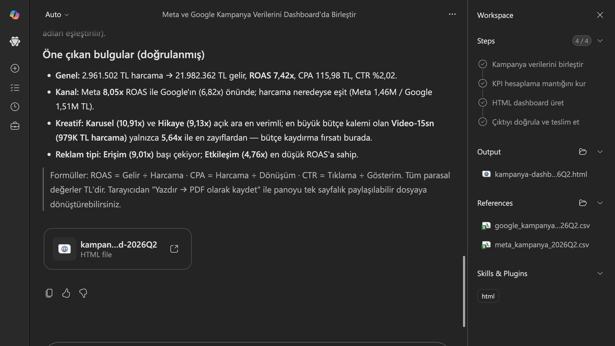Screen dimensions: 615x346
Task: Open history clock icon in sidebar
Action: click(x=15, y=107)
